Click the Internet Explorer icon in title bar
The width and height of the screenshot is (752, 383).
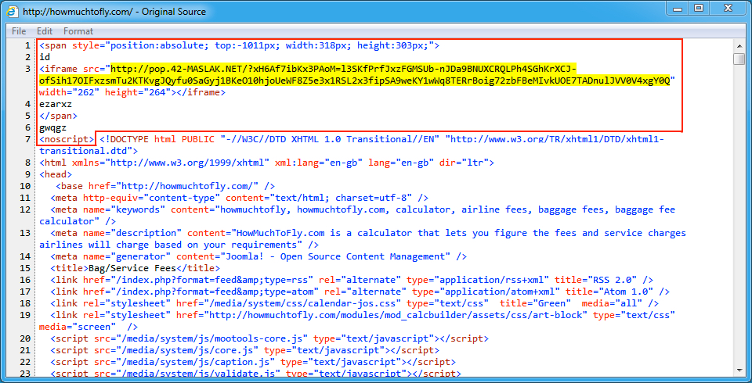click(13, 11)
